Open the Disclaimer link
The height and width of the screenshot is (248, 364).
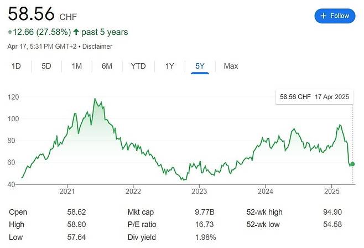pos(97,46)
